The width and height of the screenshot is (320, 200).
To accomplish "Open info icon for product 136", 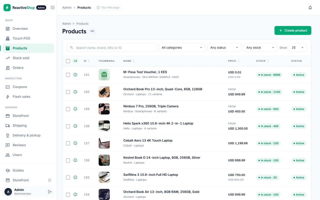I will point(75,160).
